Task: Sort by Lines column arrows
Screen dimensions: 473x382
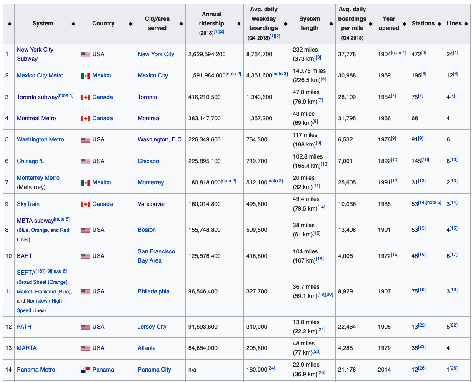Action: (465, 24)
